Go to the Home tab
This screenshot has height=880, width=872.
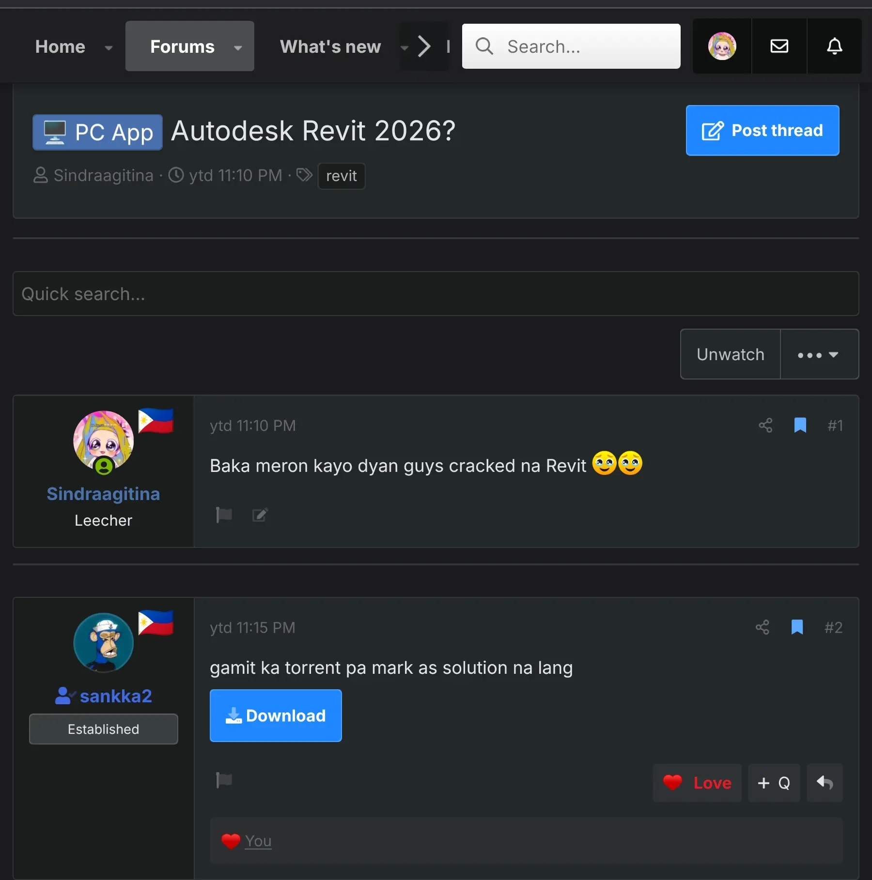click(60, 47)
